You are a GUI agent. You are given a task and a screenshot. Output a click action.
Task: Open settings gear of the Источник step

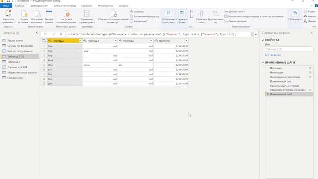coord(310,68)
